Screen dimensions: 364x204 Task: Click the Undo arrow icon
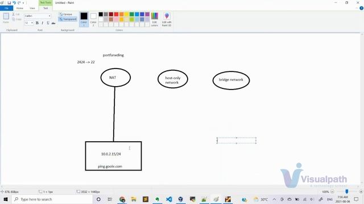coord(14,3)
